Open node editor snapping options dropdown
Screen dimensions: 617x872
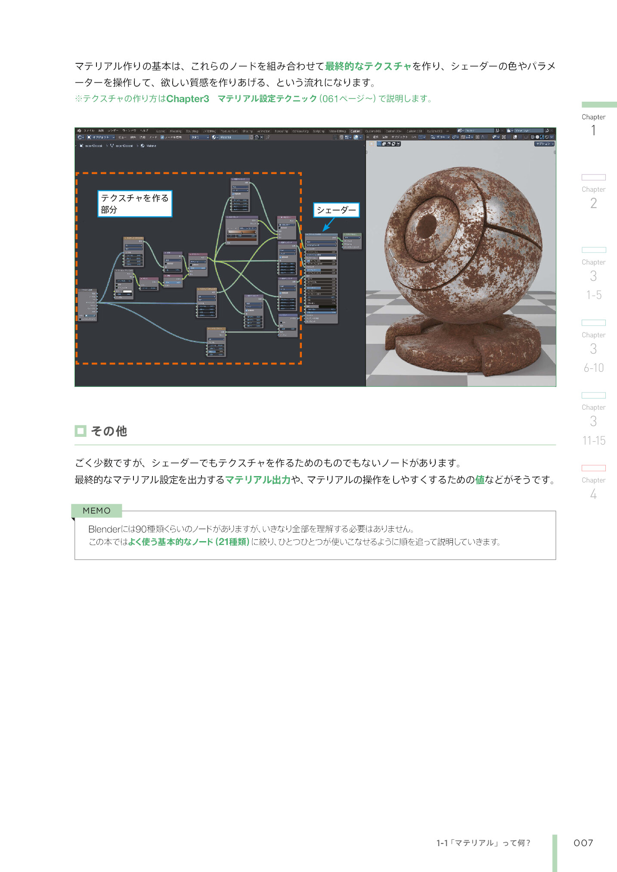347,137
